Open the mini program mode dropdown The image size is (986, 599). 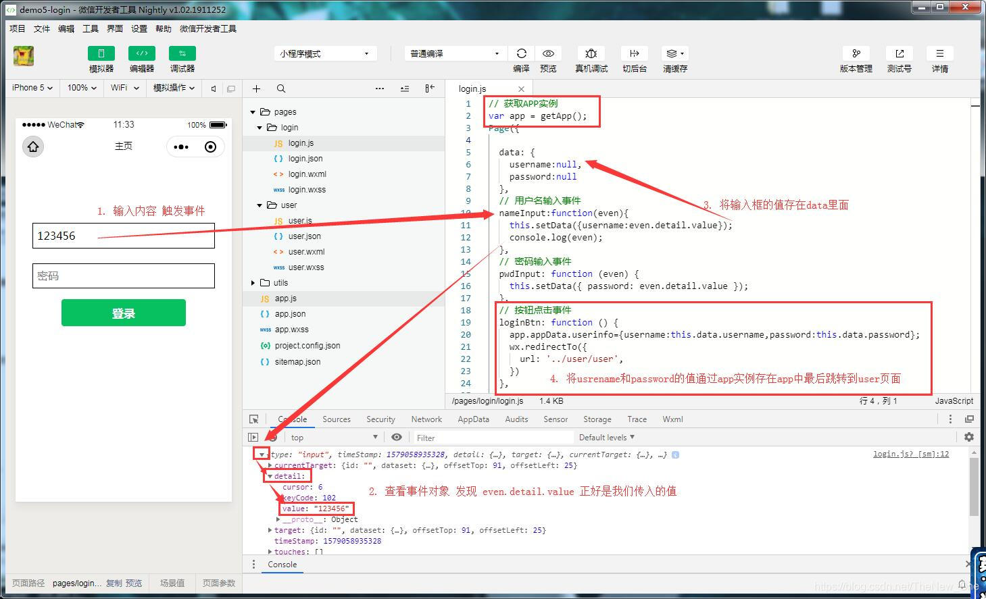[325, 53]
